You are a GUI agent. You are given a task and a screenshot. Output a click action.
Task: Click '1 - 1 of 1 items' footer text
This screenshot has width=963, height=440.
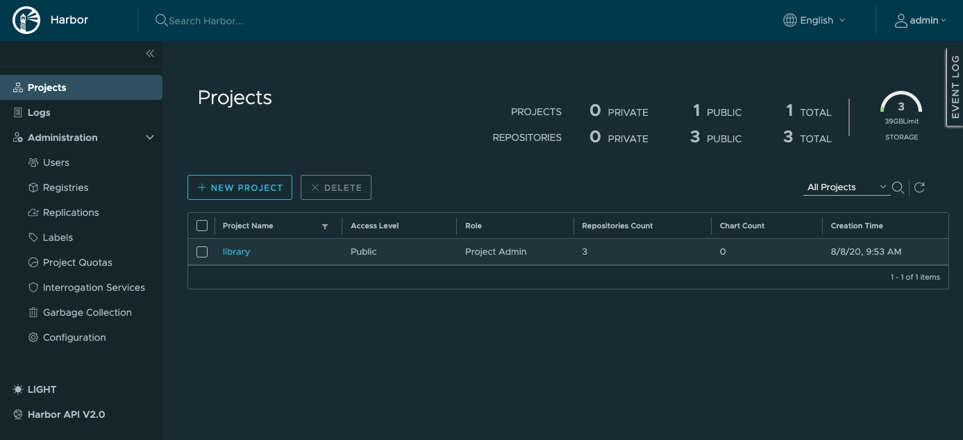click(915, 277)
